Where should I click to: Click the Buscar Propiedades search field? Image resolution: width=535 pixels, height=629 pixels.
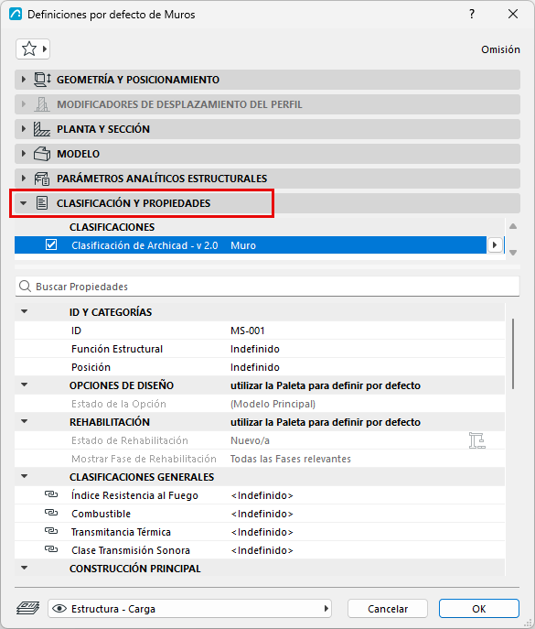pyautogui.click(x=267, y=287)
